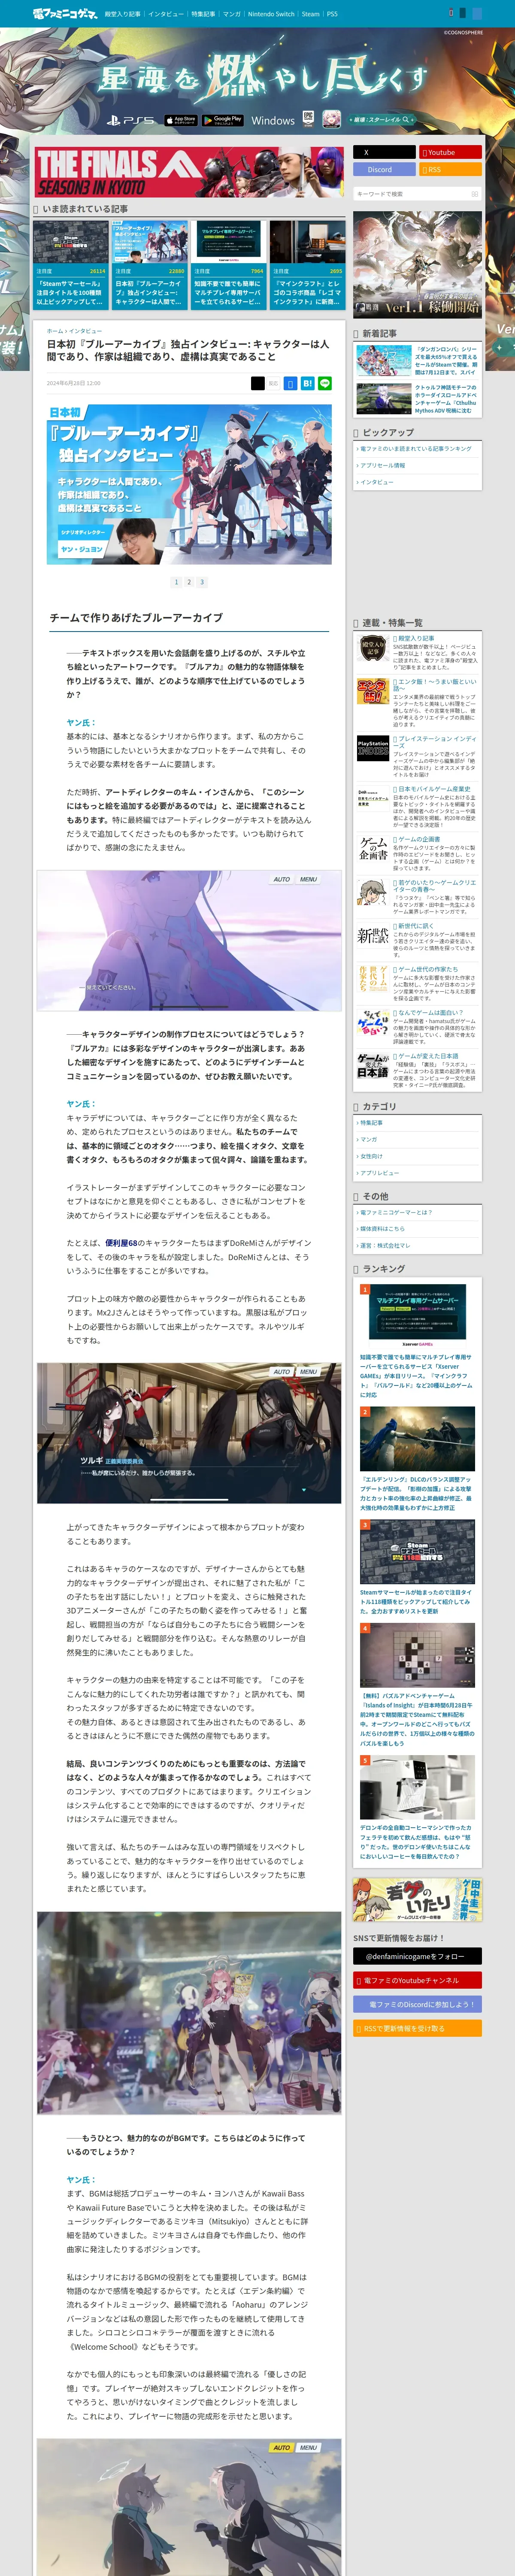Open the なんでゲームは面白い series icon
The height and width of the screenshot is (2576, 515).
373,1022
